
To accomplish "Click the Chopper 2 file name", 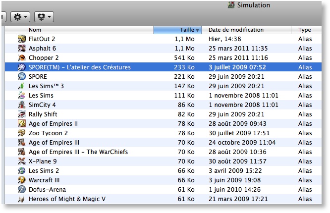I will click(x=44, y=57).
